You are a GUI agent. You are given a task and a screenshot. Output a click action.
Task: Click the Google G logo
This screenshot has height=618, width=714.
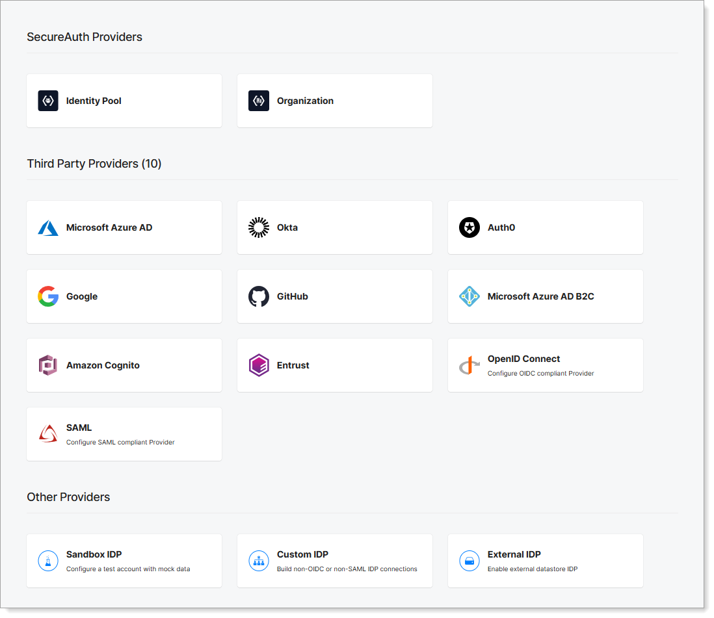pyautogui.click(x=48, y=296)
